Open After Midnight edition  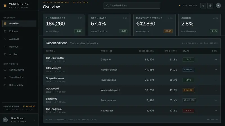pos(53,68)
